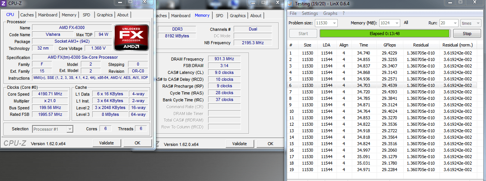The height and width of the screenshot is (181, 486).
Task: Click the CPU-Z title bar app icon
Action: point(4,3)
